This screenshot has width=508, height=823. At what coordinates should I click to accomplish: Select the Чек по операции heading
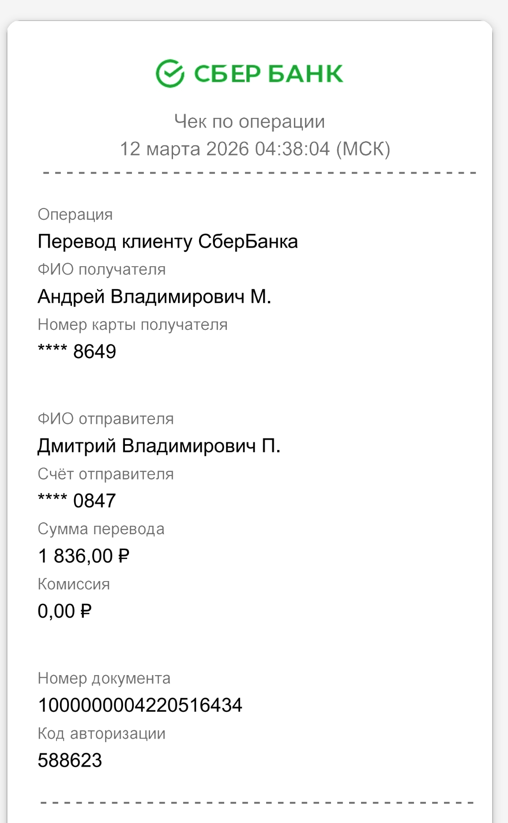tap(249, 121)
